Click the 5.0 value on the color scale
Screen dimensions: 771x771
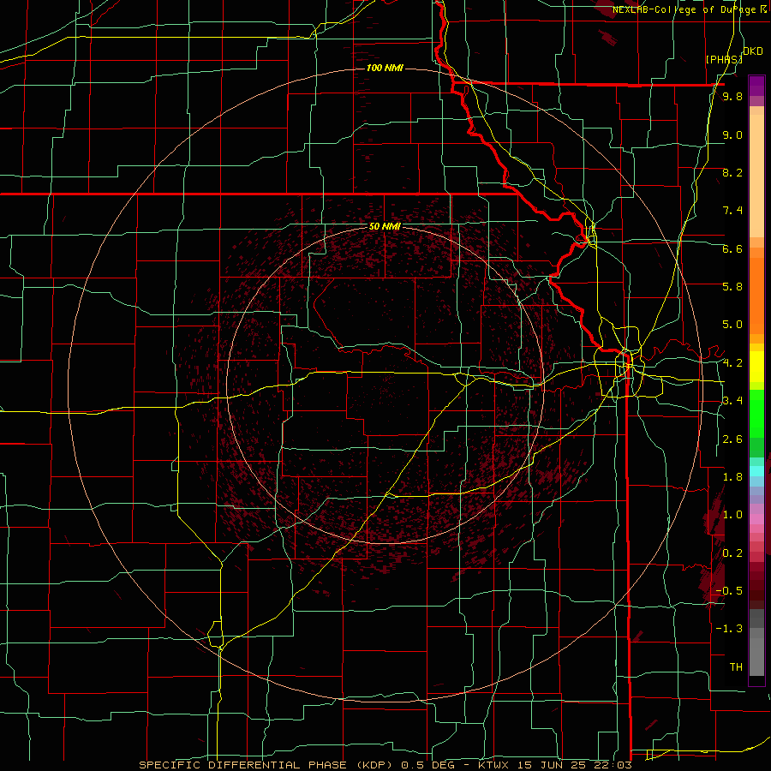pos(732,325)
